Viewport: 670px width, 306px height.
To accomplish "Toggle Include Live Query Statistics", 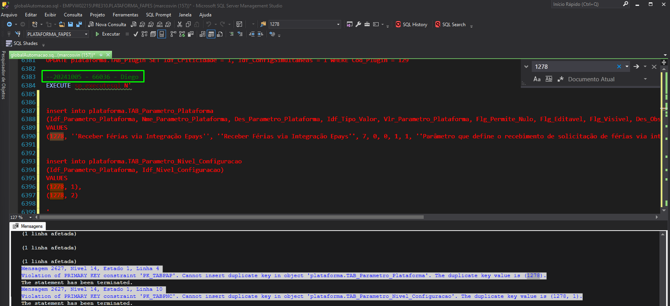I will (182, 34).
